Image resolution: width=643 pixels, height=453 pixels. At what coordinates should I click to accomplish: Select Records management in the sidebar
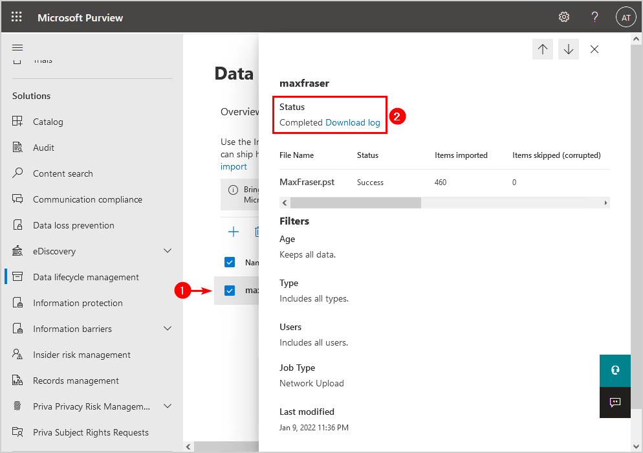tap(76, 380)
